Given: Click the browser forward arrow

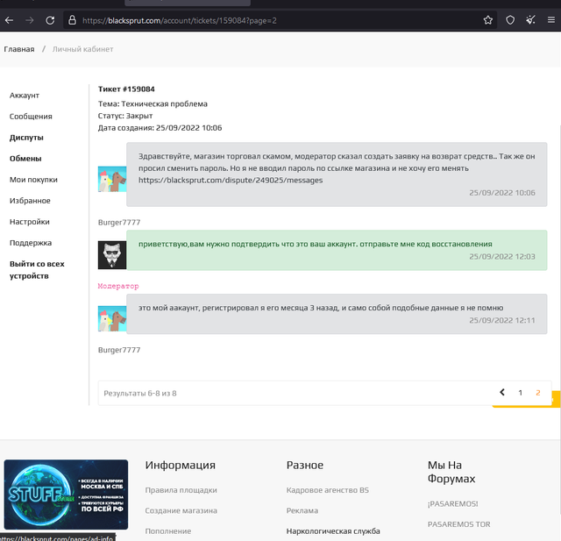Looking at the screenshot, I should point(30,20).
